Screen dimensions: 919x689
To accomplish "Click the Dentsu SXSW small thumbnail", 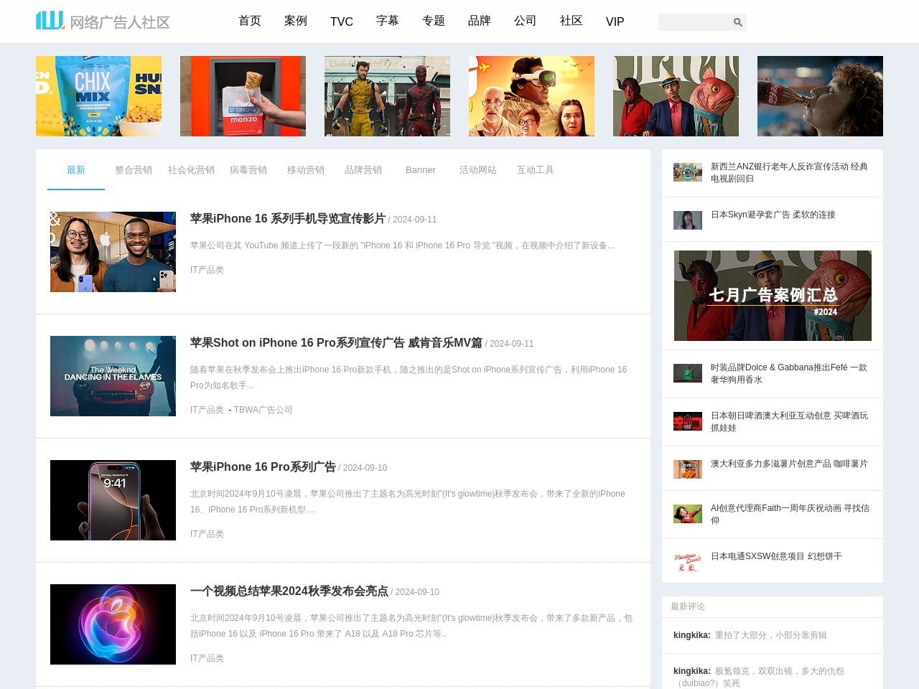I will click(x=687, y=561).
